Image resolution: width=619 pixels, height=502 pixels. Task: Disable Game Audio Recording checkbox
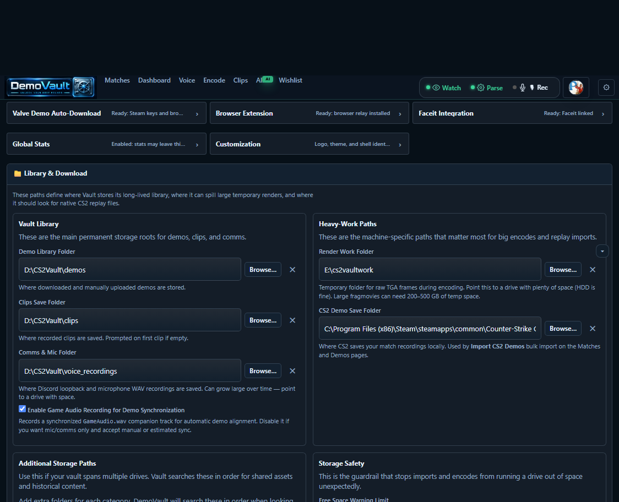pyautogui.click(x=23, y=409)
